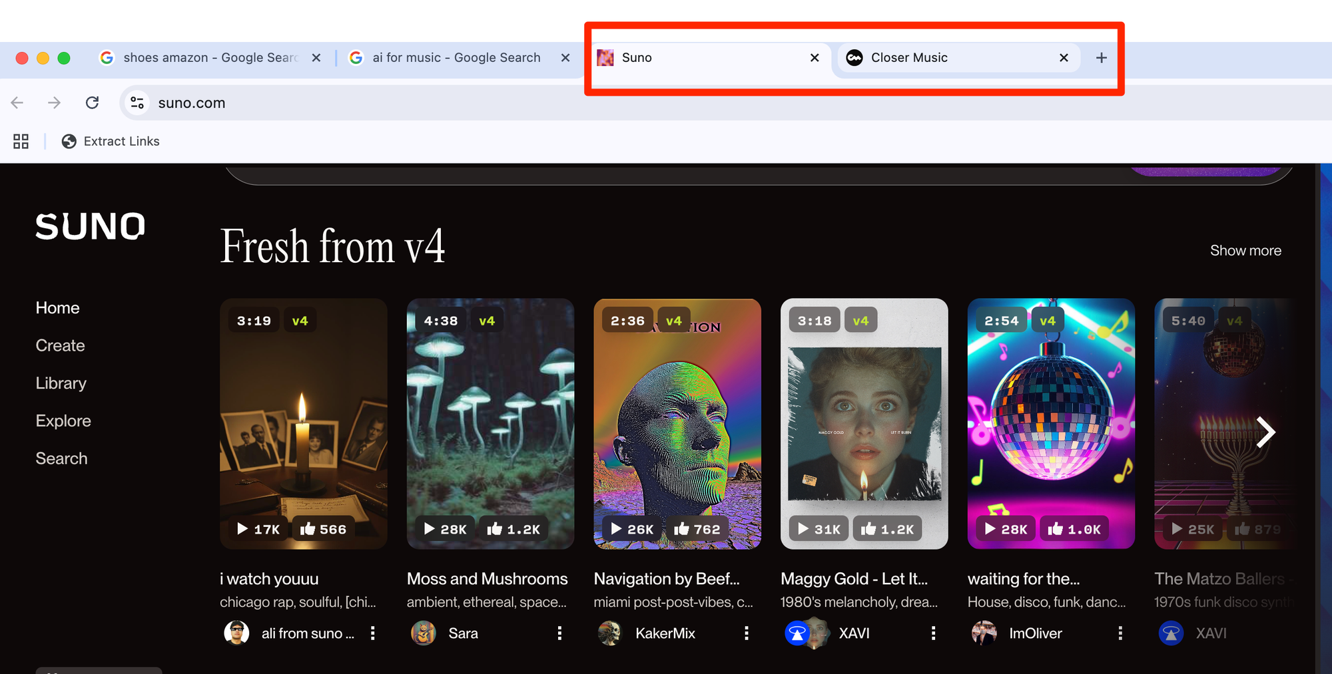Open Maggy Gold cover art
Viewport: 1332px width, 674px height.
tap(864, 423)
